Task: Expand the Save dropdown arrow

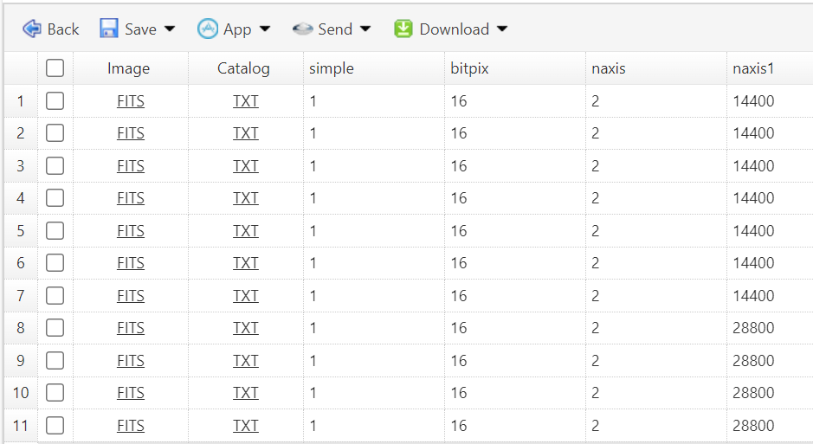Action: pyautogui.click(x=170, y=29)
